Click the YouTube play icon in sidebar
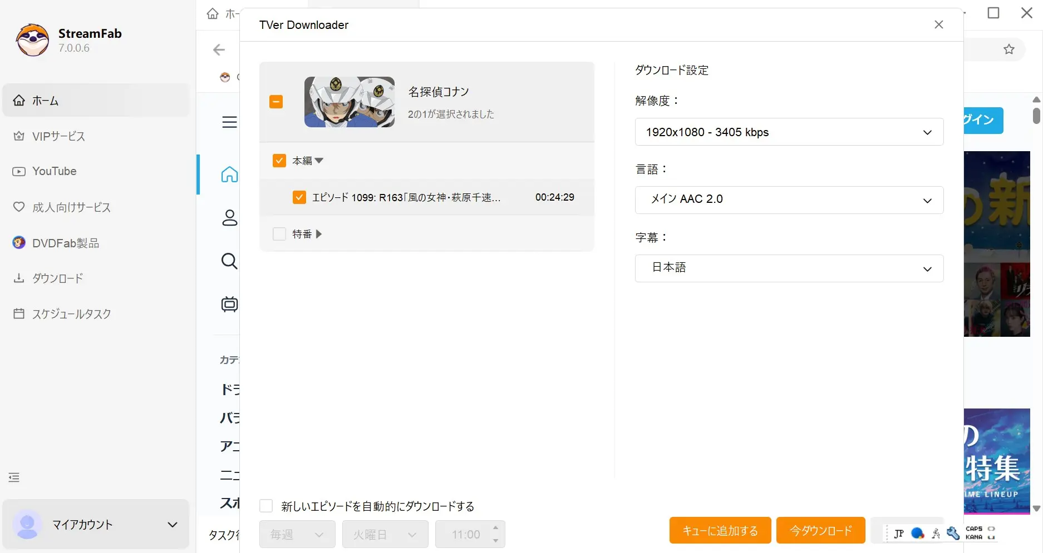Screen dimensions: 1043x553 coord(19,171)
